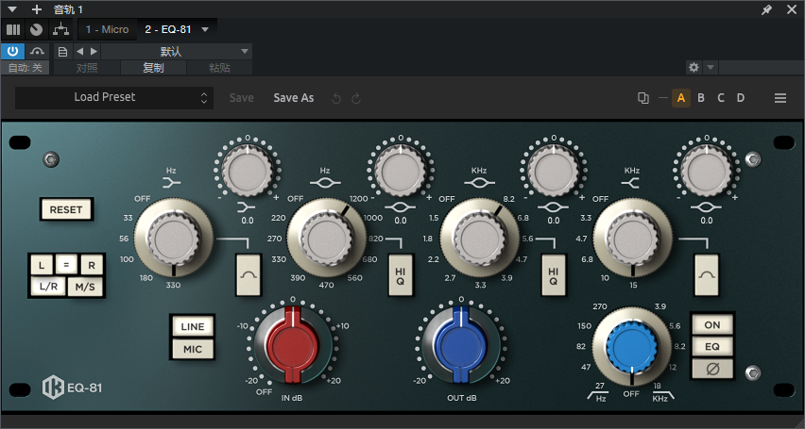The height and width of the screenshot is (429, 805).
Task: Open the settings gear icon
Action: 694,67
